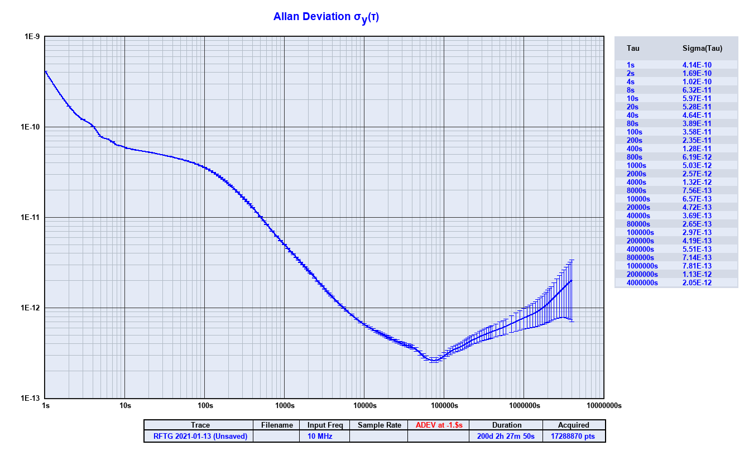
Task: Select the 1E-12 y-axis label
Action: 30,308
